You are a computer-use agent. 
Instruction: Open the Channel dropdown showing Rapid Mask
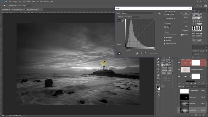pos(132,17)
